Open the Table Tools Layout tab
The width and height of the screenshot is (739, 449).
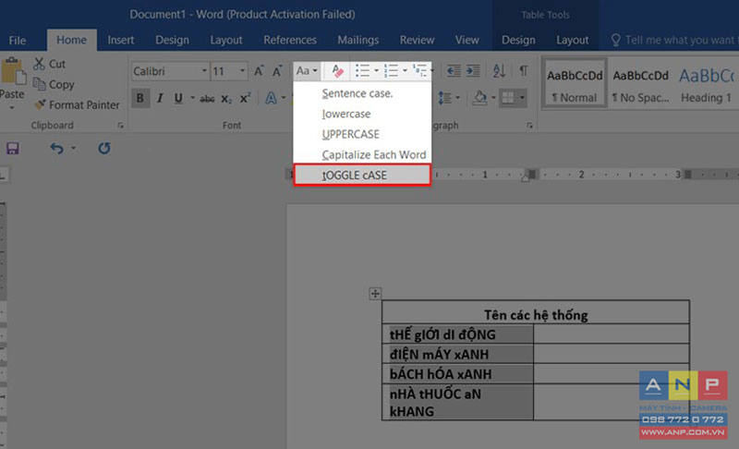572,40
